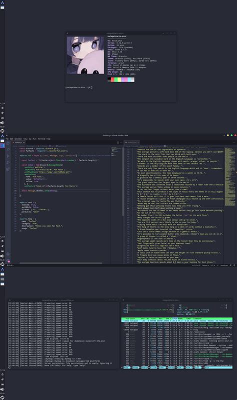Open More Actions beside the split editor icon
This screenshot has width=237, height=400.
point(121,143)
